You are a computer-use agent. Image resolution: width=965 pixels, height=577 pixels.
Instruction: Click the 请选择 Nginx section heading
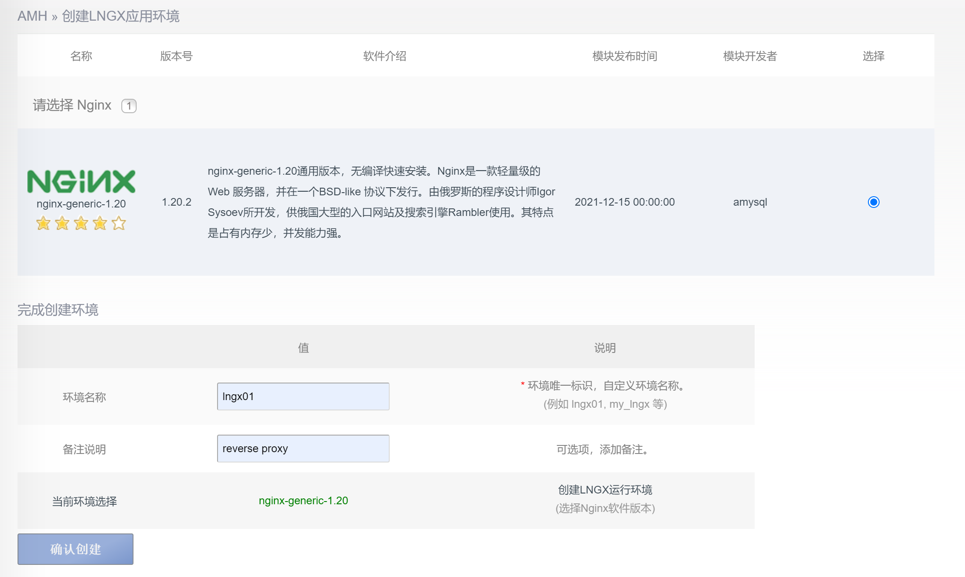coord(72,105)
